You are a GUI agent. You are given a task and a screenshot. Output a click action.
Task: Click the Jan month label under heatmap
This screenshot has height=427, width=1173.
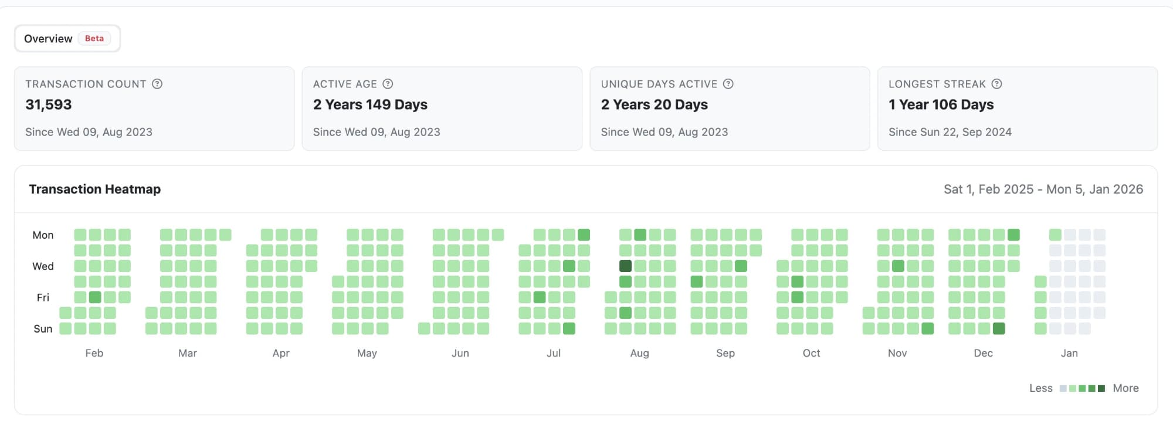1069,353
